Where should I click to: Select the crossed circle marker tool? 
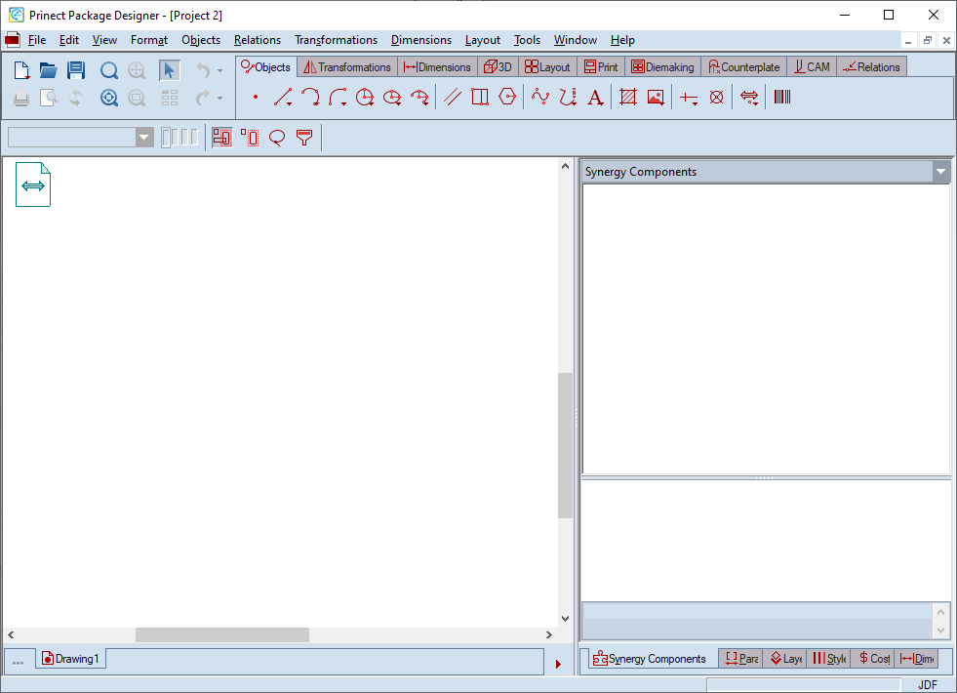(716, 97)
